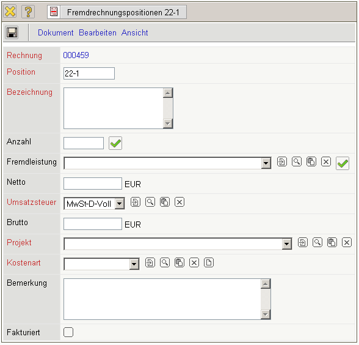359x345 pixels.
Task: Search Fremdleistung with magnifier icon
Action: coord(297,161)
